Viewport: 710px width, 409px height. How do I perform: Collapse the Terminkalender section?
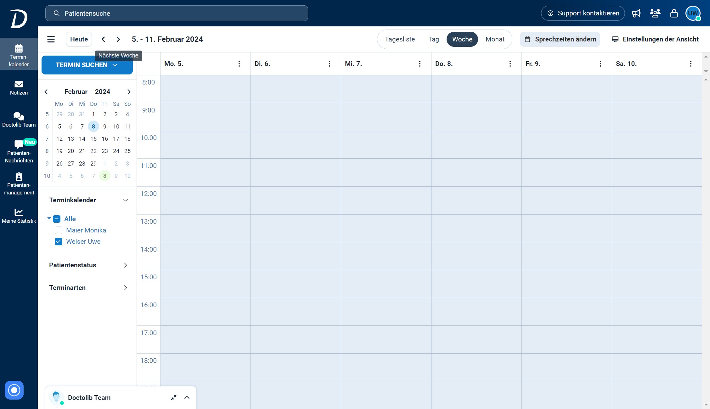126,200
